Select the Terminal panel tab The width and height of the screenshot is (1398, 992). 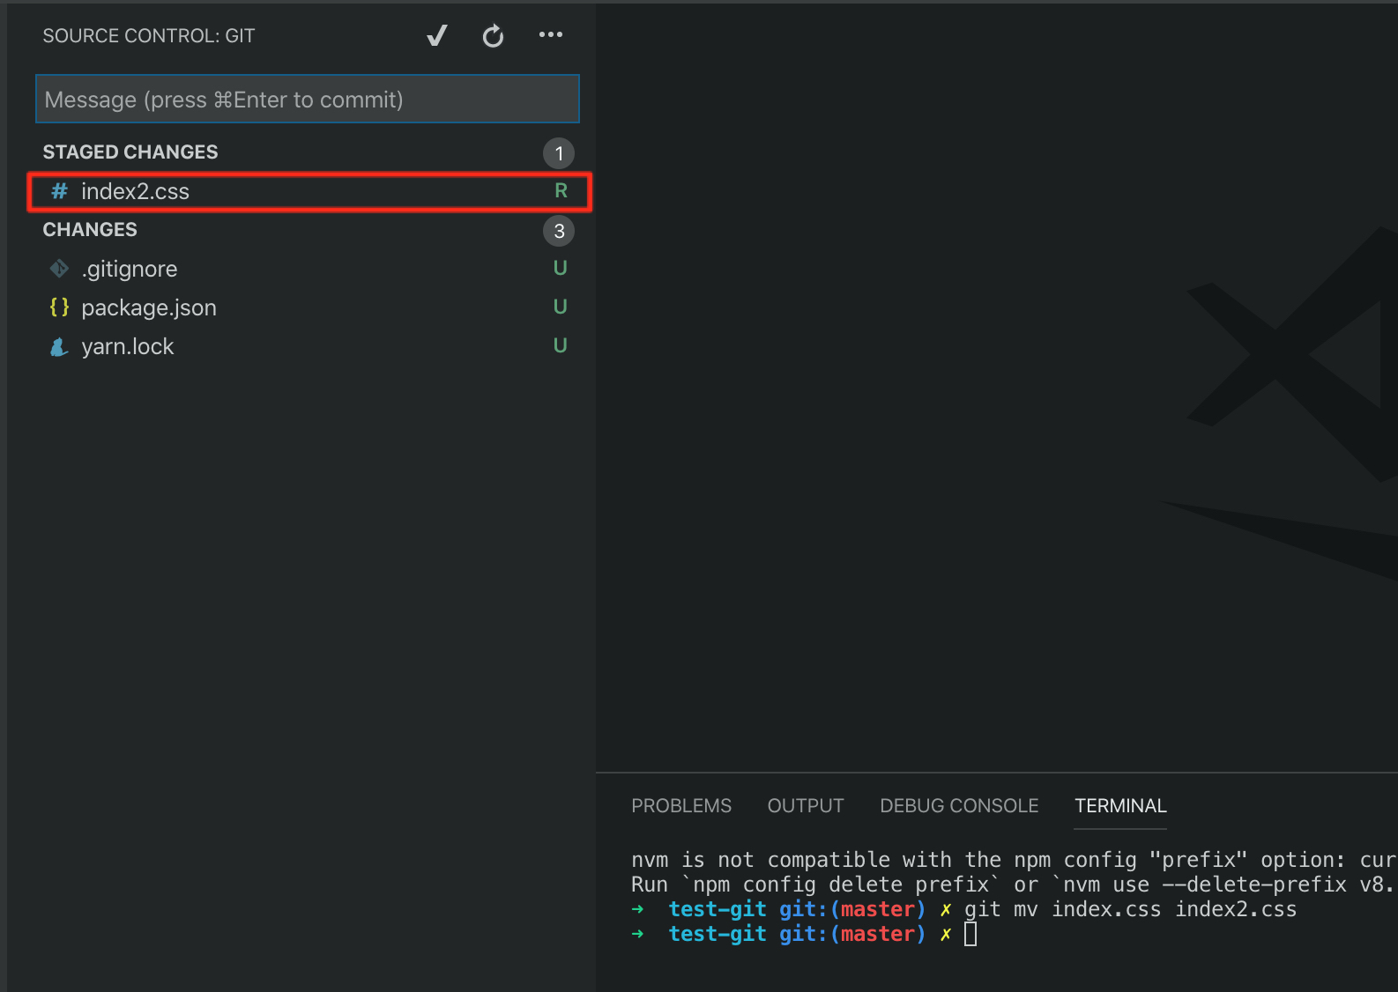[x=1120, y=806]
